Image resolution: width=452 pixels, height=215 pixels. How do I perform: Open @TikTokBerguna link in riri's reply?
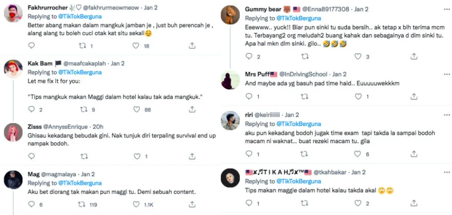298,124
